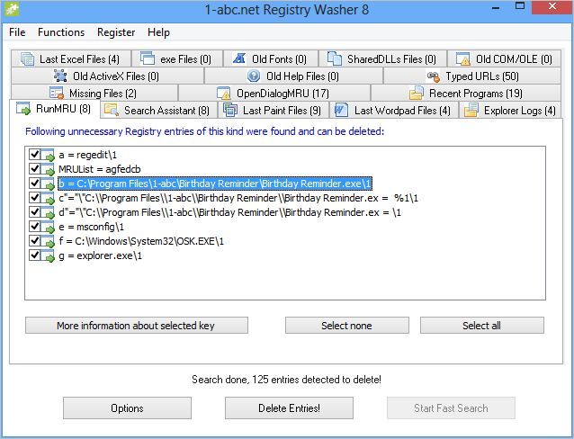
Task: Click the Old Fonts tab icon
Action: 239,58
